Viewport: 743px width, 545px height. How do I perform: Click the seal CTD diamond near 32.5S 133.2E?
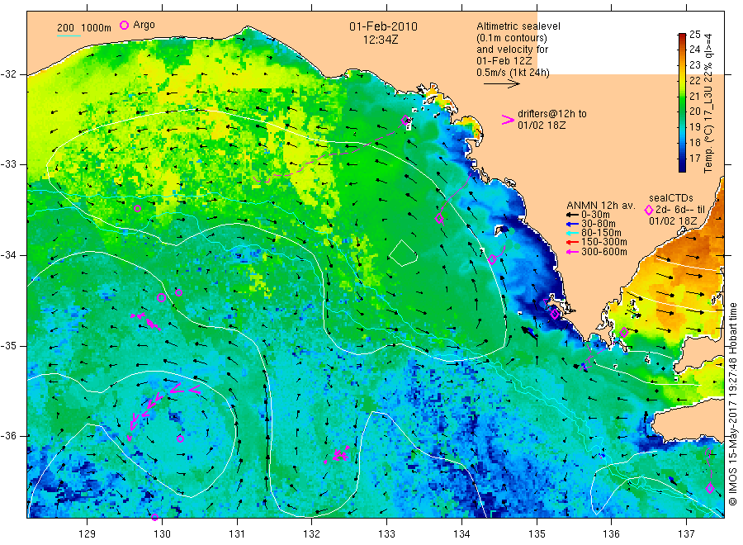pos(405,120)
